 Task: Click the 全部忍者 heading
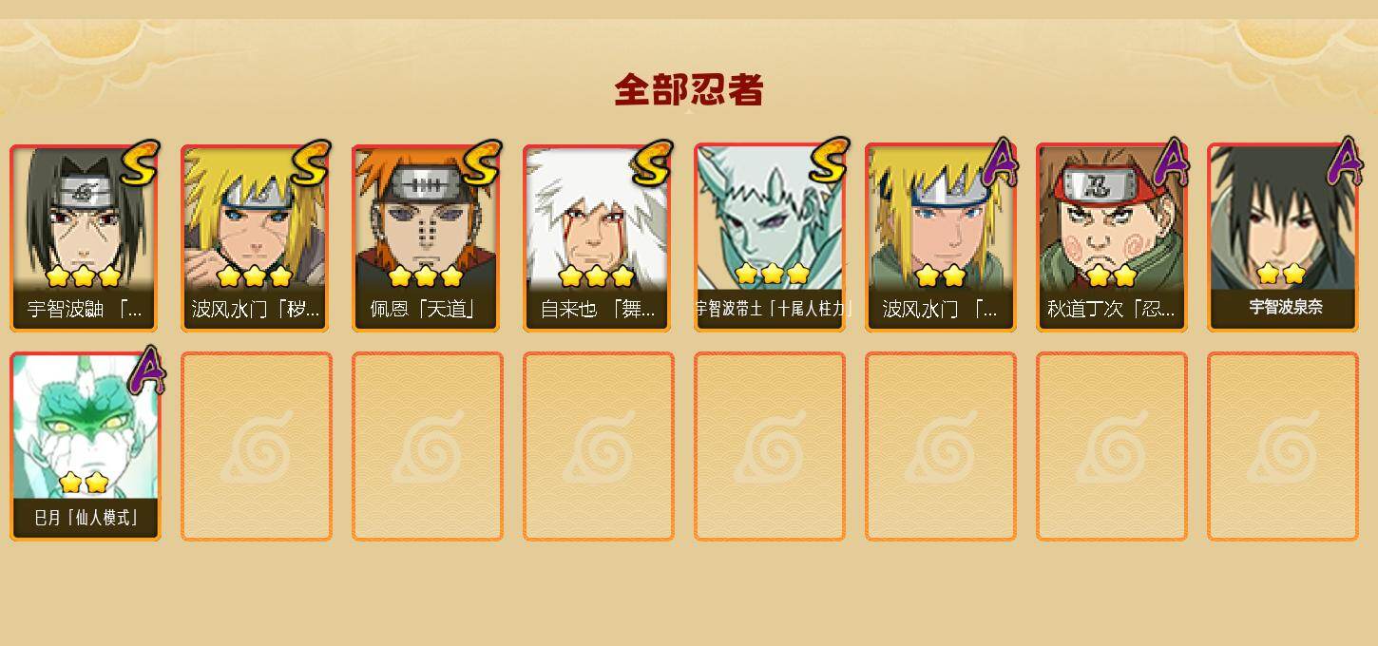click(x=689, y=90)
